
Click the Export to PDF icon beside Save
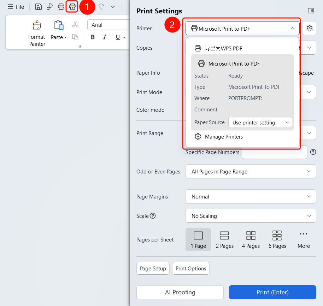[49, 7]
